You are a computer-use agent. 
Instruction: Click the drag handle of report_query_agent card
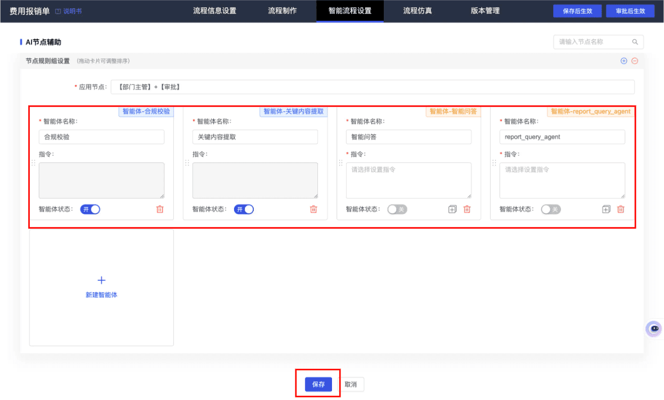[x=493, y=163]
